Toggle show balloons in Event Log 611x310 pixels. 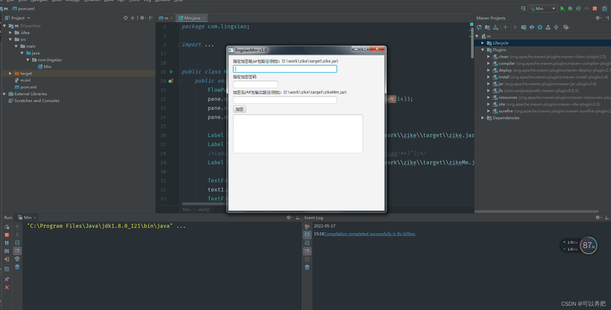click(307, 235)
